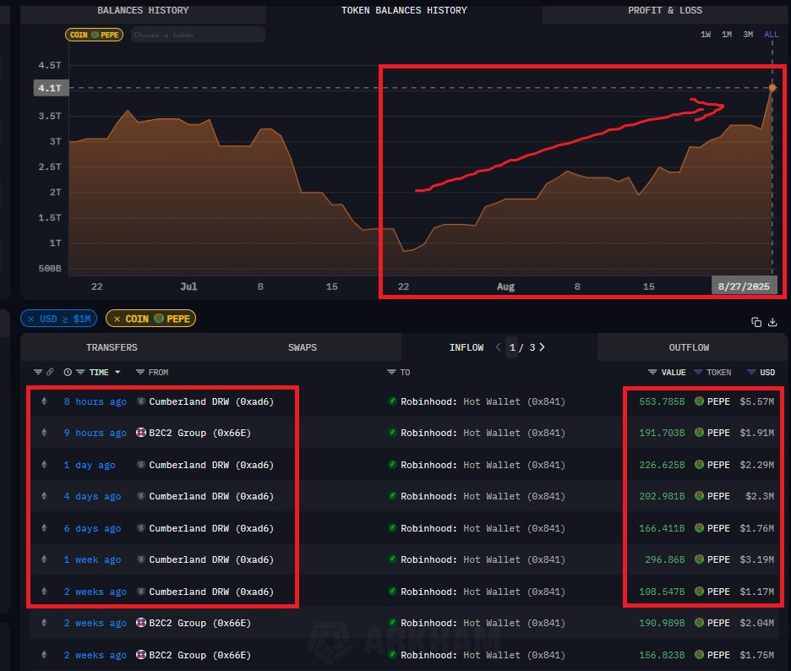Screen dimensions: 791x671
Task: Filter by VALUE column
Action: [x=652, y=373]
